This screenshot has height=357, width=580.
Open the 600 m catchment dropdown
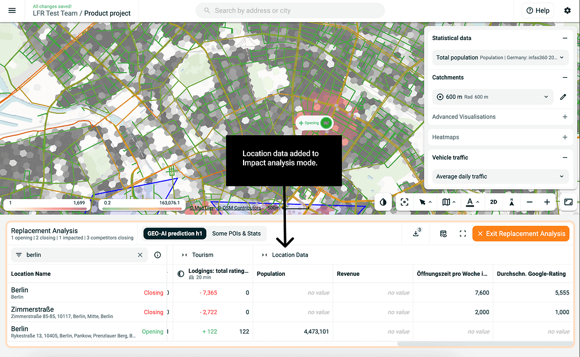(492, 97)
